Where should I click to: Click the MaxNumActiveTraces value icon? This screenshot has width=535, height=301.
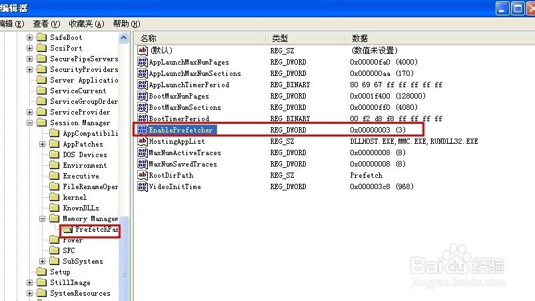pyautogui.click(x=143, y=152)
